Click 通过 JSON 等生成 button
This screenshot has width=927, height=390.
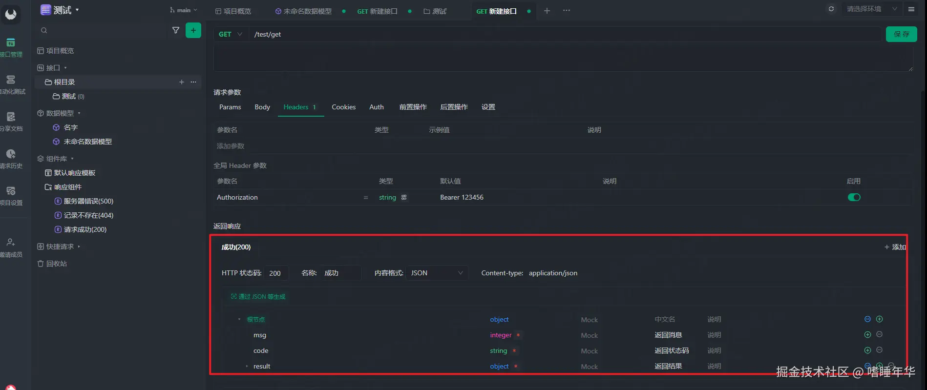258,296
